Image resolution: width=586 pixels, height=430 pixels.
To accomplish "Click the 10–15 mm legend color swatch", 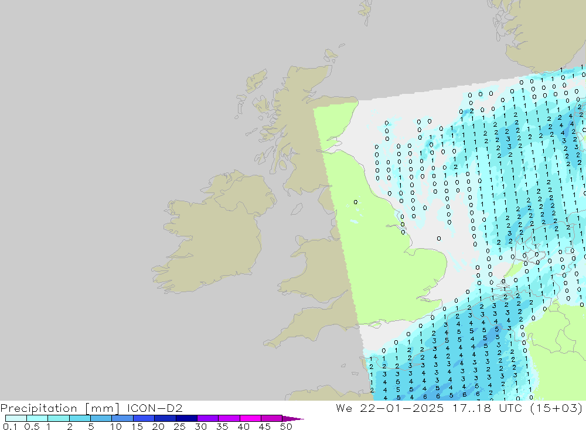I will pyautogui.click(x=122, y=418).
